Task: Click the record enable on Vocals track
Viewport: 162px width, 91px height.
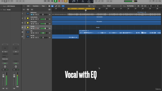Action: (36, 28)
